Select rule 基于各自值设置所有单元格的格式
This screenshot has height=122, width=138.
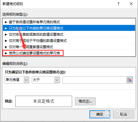pyautogui.click(x=69, y=22)
